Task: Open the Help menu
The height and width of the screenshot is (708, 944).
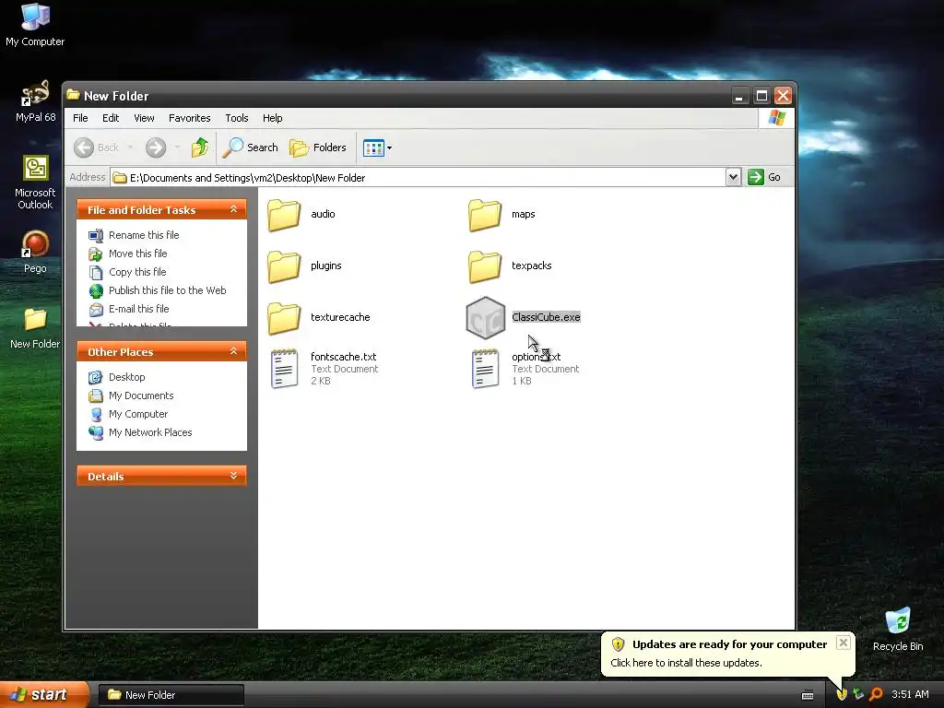Action: coord(272,118)
